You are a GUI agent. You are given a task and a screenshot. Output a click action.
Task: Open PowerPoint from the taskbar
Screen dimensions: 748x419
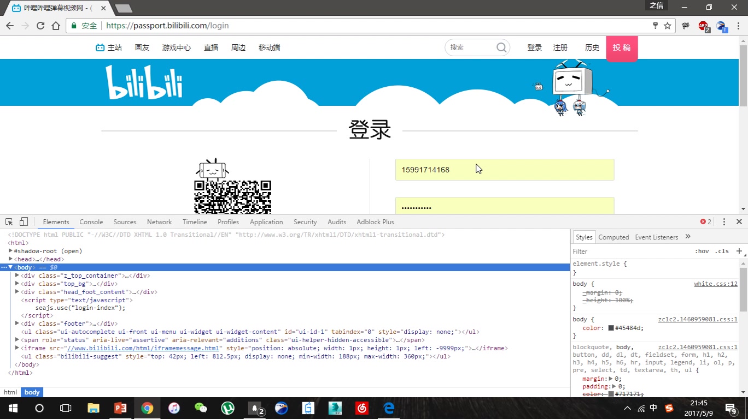120,408
